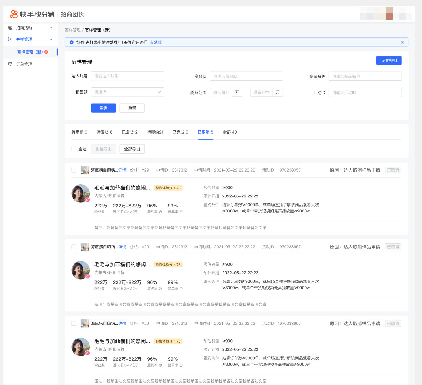Click the 全部导出 button
Viewport: 422px width, 385px height.
[x=132, y=149]
